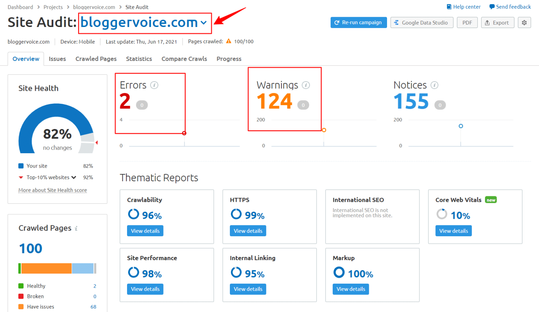
Task: Click the Send feedback link
Action: point(510,7)
